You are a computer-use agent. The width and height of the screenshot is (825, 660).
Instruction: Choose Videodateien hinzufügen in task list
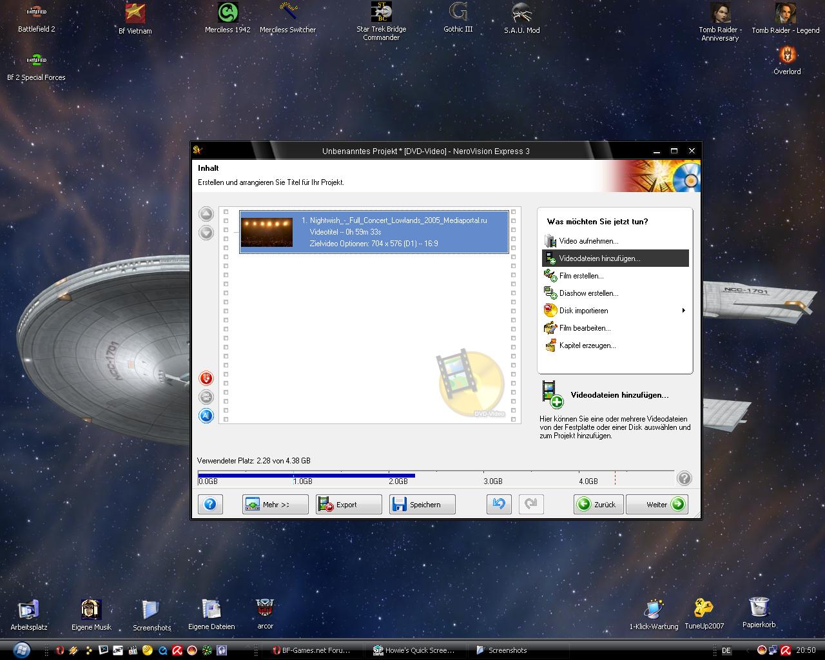pyautogui.click(x=599, y=258)
